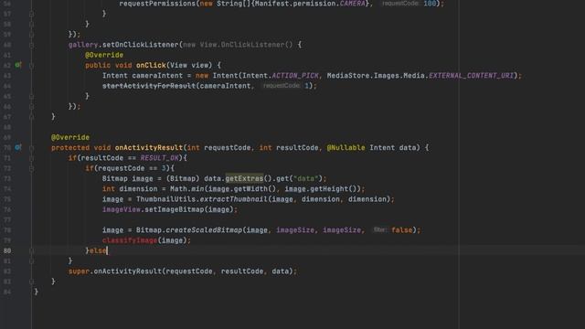Collapse the onClick(View view) method fold marker
This screenshot has width=585, height=329.
pos(32,65)
